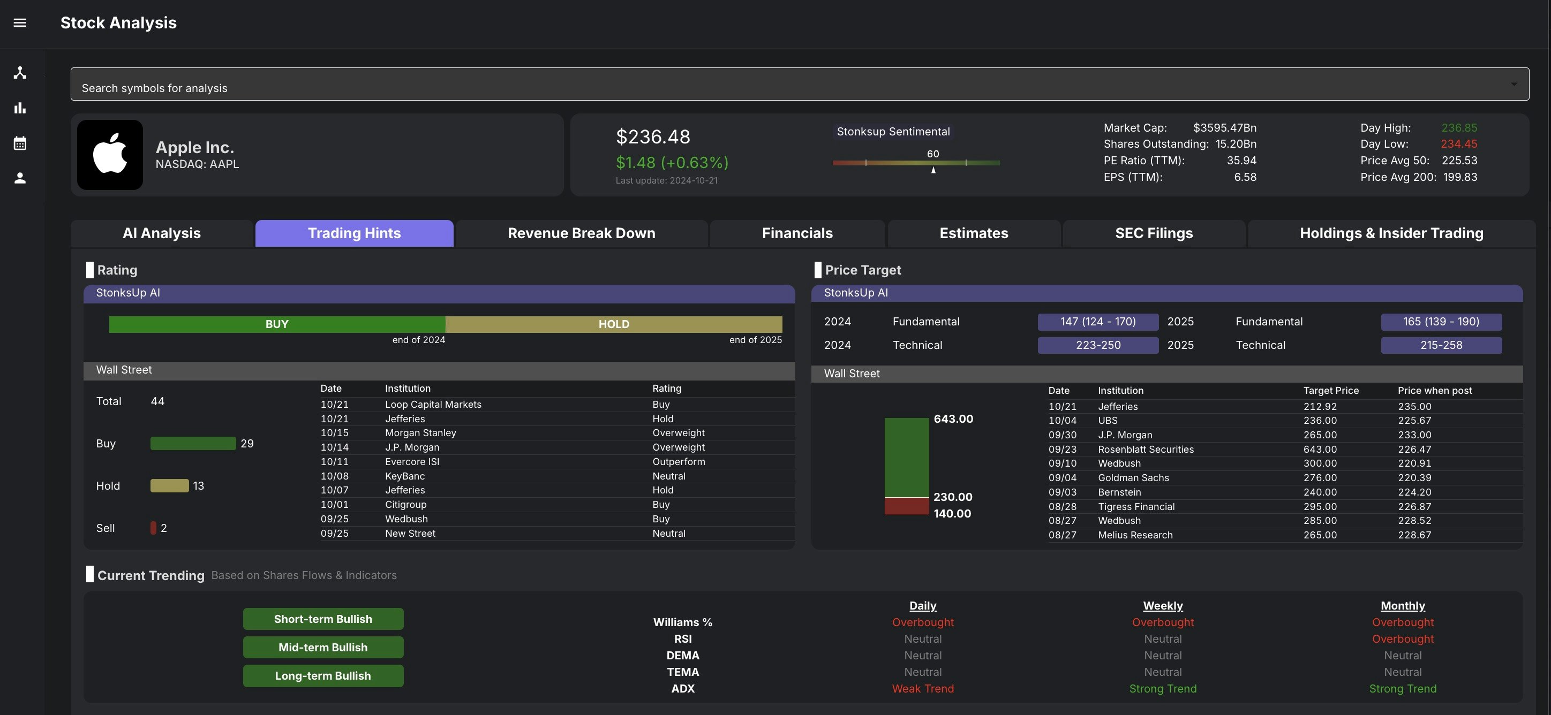The width and height of the screenshot is (1551, 715).
Task: Select the Financials tab
Action: (797, 233)
